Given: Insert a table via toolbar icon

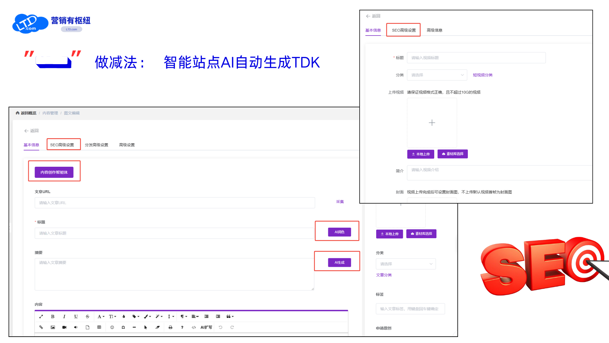Looking at the screenshot, I should pyautogui.click(x=99, y=327).
